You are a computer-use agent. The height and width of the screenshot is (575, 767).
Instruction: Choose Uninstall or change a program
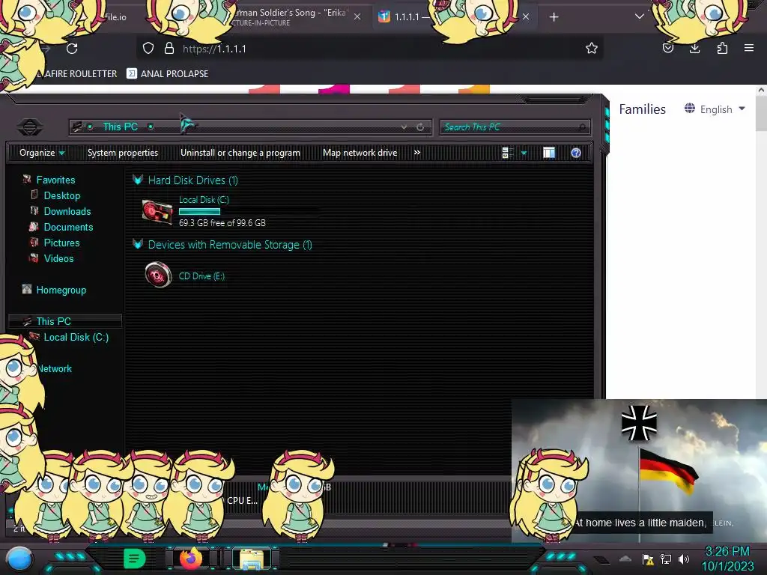click(x=240, y=153)
